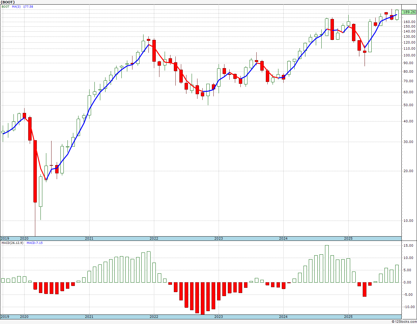The image size is (417, 324).
Task: Click the MACD(26,12,9) indicator label
Action: 12,243
